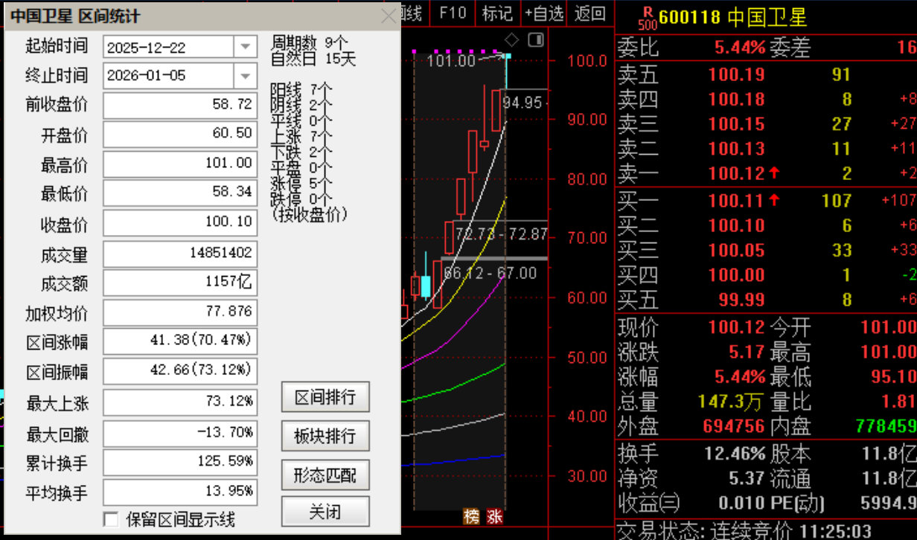Viewport: 917px width, 540px height.
Task: Click the 最大上涨 value field 73.12%
Action: (x=180, y=402)
